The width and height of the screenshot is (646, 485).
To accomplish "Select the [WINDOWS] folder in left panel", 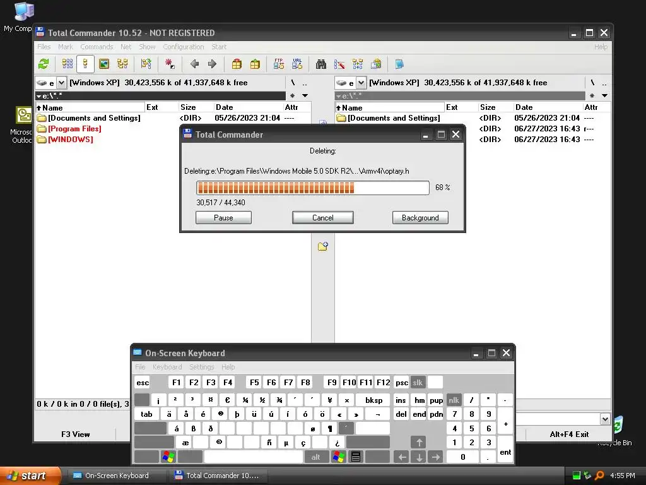I will pos(71,140).
